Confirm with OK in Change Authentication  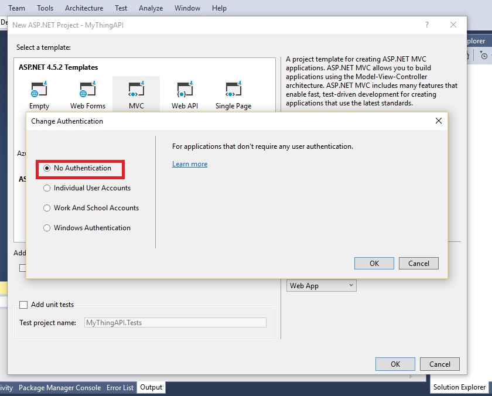[x=374, y=264]
